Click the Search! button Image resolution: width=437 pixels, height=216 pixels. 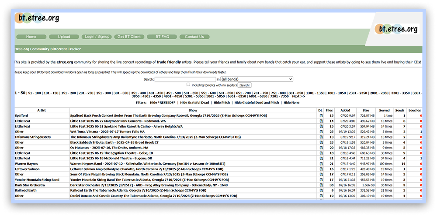[245, 85]
